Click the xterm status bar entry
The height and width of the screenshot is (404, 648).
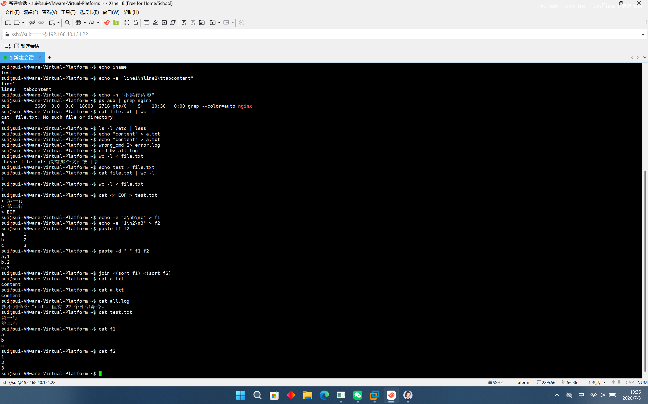point(523,382)
